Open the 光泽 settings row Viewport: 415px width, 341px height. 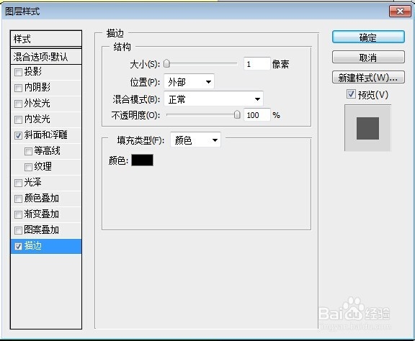[46, 183]
